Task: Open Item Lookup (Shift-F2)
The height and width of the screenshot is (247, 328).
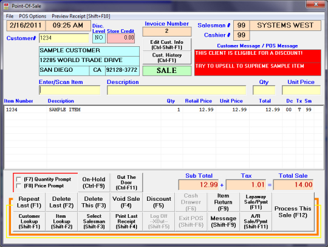Action: pyautogui.click(x=61, y=221)
